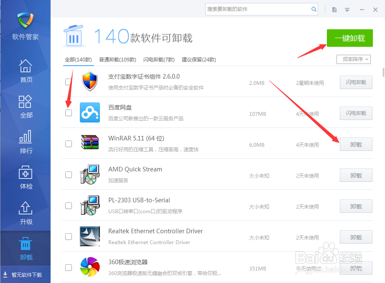Uninstall WinRAR using its 卸载 button
This screenshot has height=283, width=385.
point(356,144)
